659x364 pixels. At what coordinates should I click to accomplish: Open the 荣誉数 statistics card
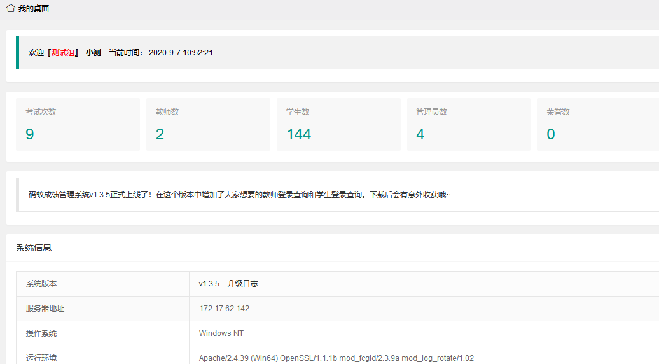tap(597, 124)
